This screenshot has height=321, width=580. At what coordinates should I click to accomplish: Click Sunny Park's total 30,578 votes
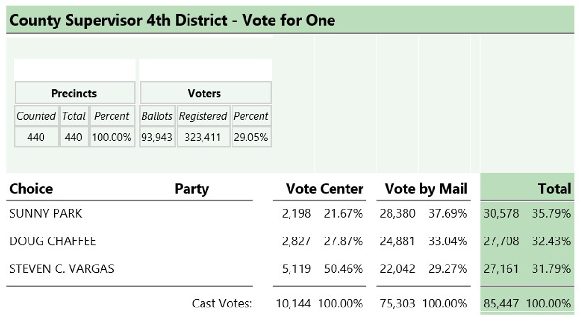pos(501,213)
